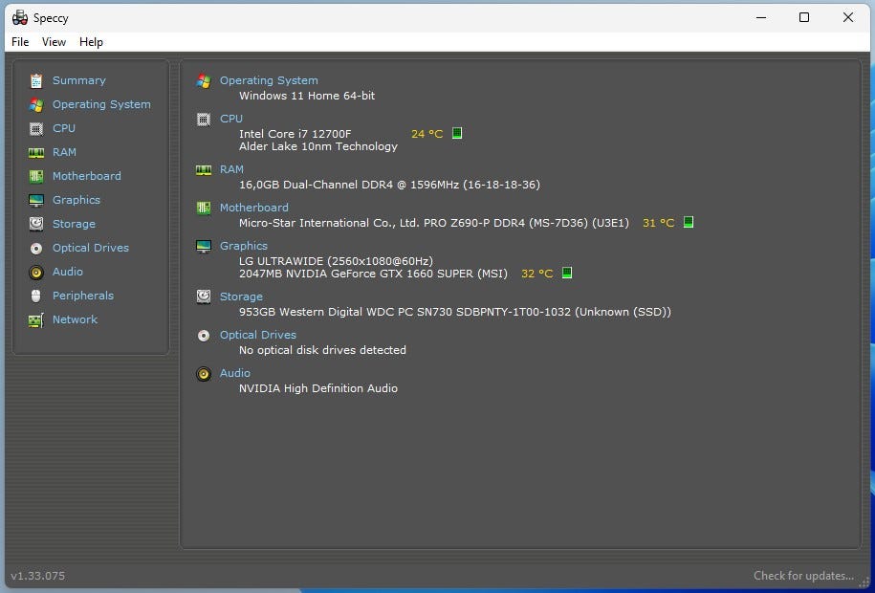Click the 31 °C motherboard temperature value
Screen dimensions: 875x593
pyautogui.click(x=659, y=224)
